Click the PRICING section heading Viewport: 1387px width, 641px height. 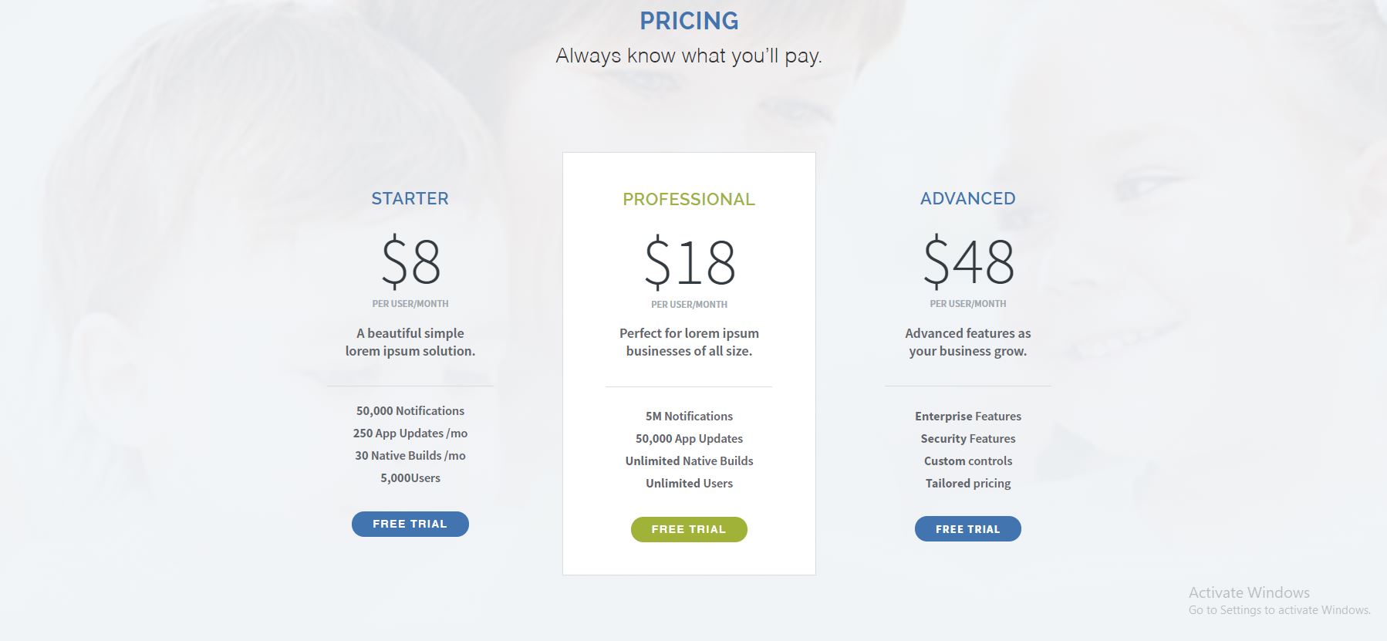click(x=689, y=21)
